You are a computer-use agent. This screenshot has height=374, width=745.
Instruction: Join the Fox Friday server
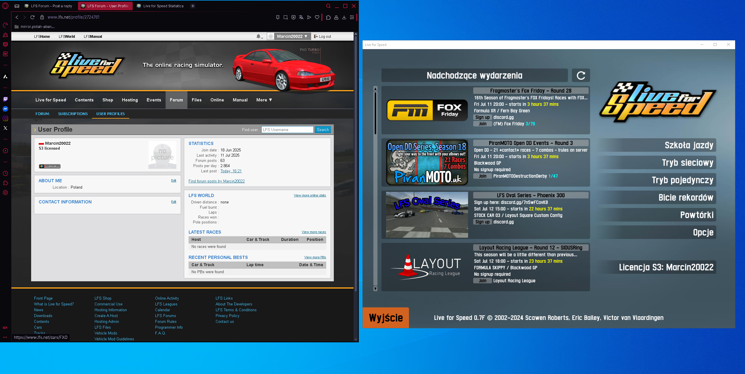click(483, 124)
